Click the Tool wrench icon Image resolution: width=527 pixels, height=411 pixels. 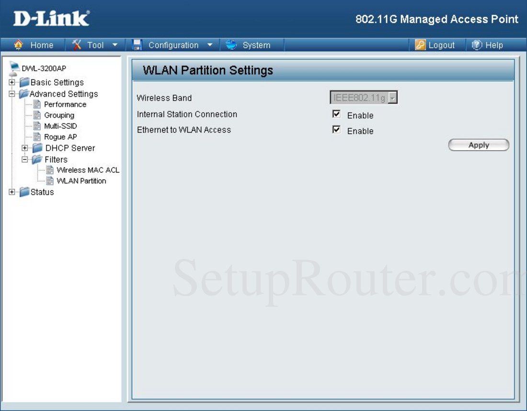pyautogui.click(x=77, y=45)
